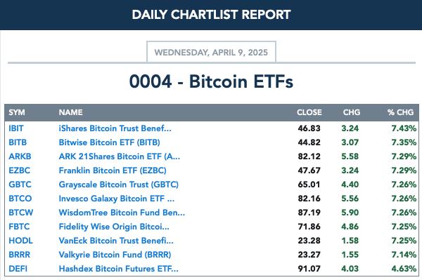Viewport: 422px width, 280px height.
Task: Click the BRRR ticker symbol
Action: [19, 255]
